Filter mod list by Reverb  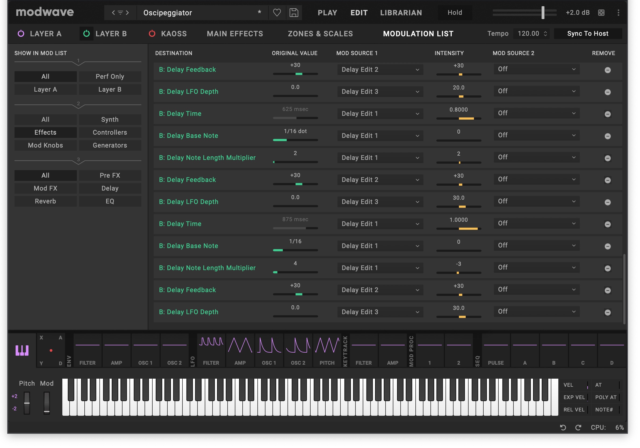point(45,201)
